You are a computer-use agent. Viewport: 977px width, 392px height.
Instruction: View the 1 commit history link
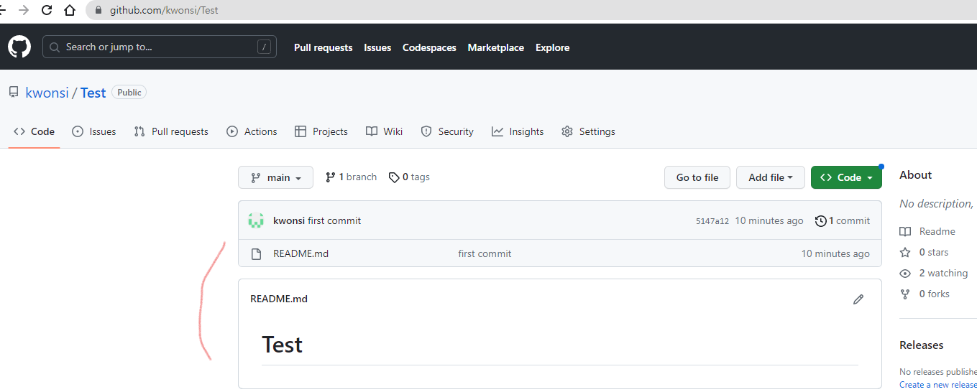coord(843,221)
